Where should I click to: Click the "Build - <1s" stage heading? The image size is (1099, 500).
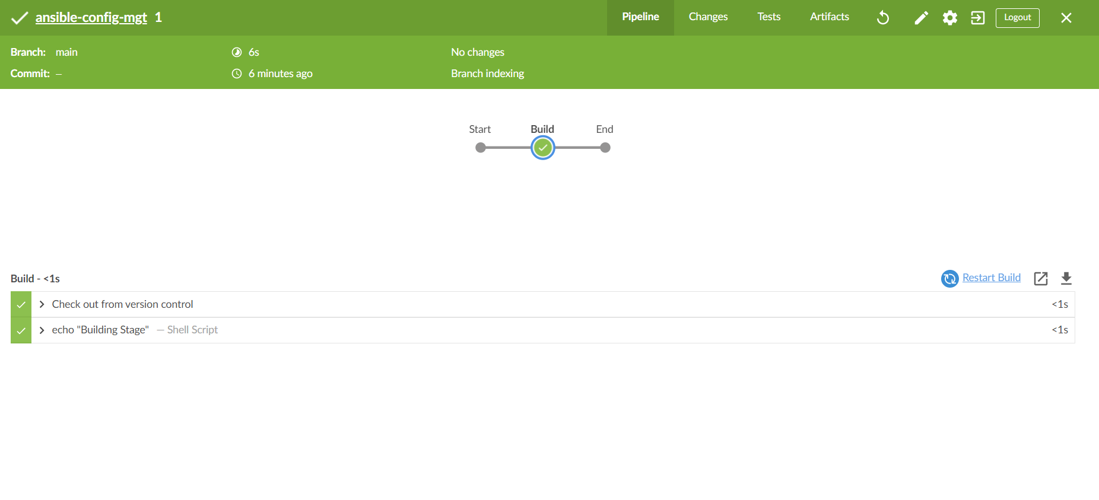tap(35, 279)
